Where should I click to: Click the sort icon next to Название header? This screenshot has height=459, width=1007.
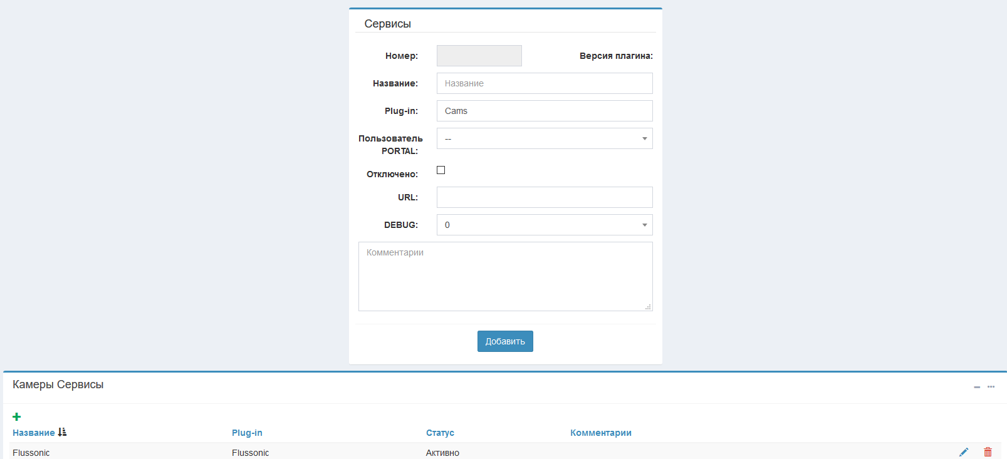click(62, 432)
